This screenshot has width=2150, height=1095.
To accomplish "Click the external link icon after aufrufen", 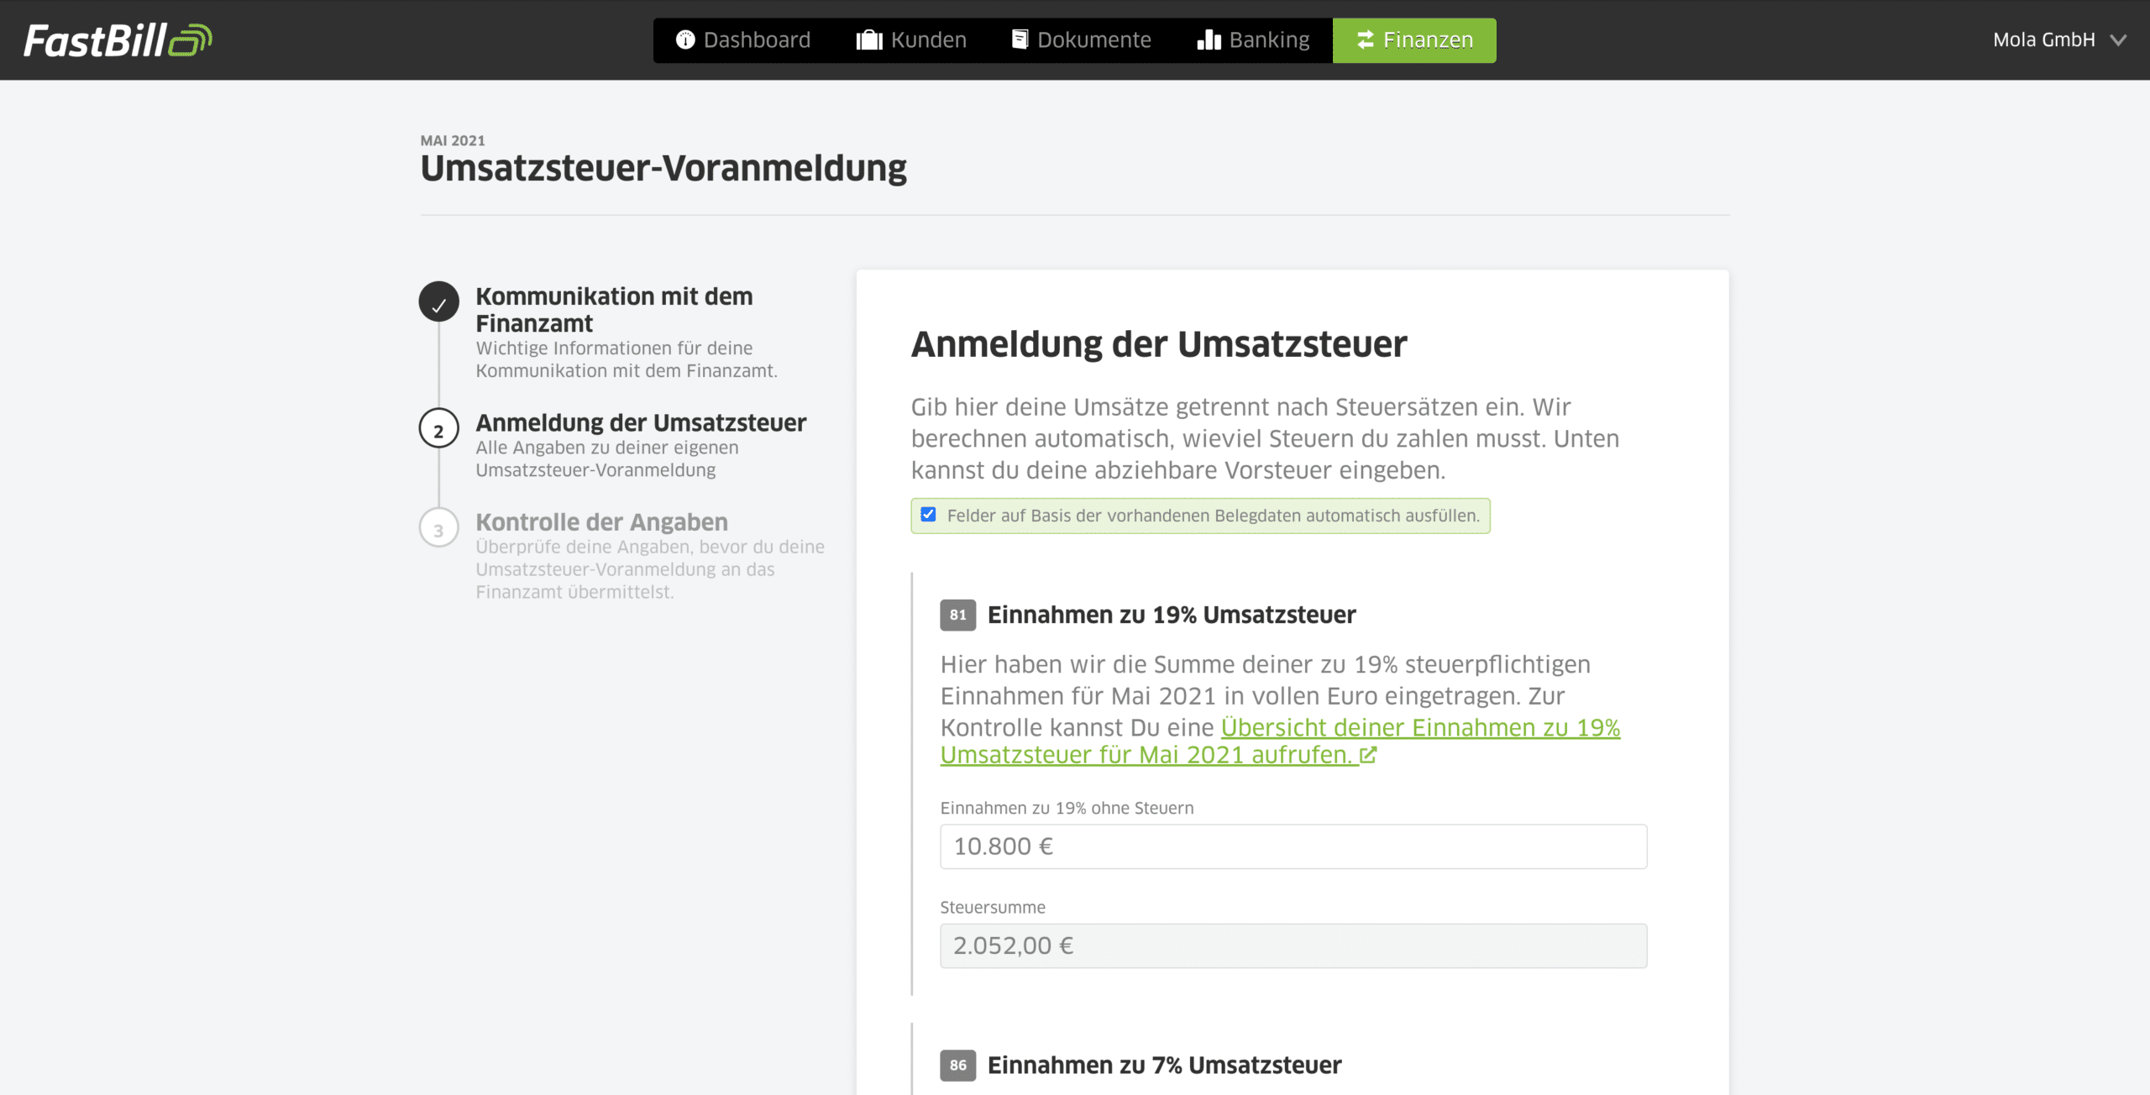I will [1368, 755].
